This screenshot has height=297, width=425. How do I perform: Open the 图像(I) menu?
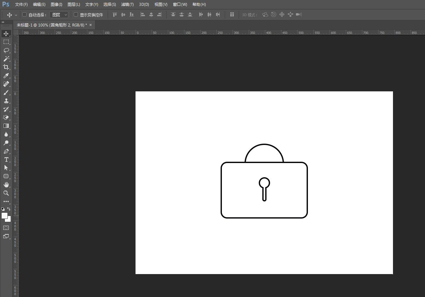click(56, 5)
